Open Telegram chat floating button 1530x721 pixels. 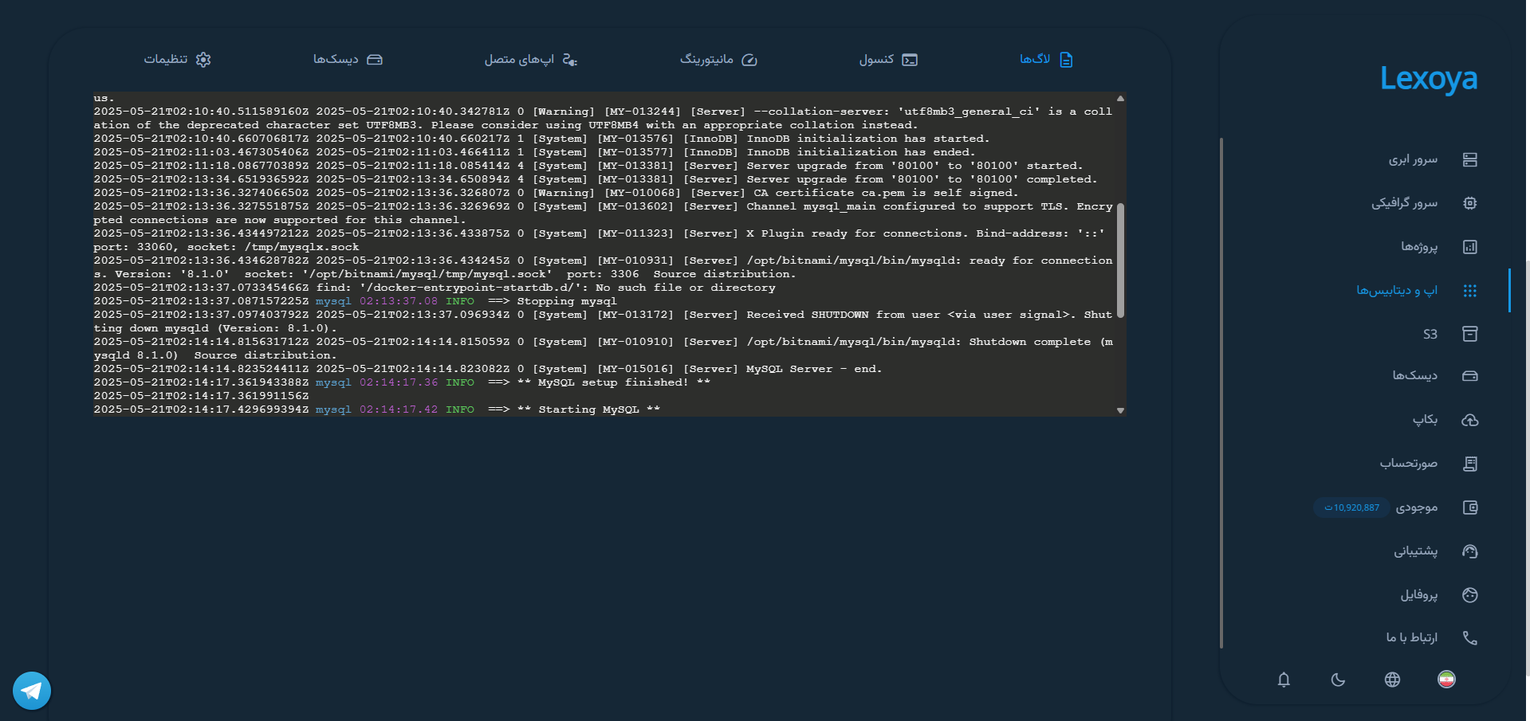click(32, 691)
